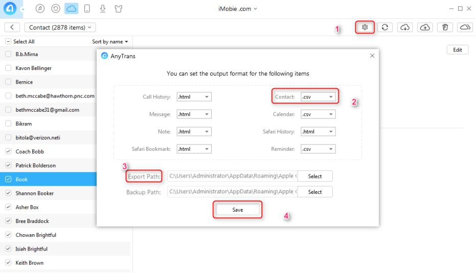Open the Safari History format dropdown

coord(318,132)
